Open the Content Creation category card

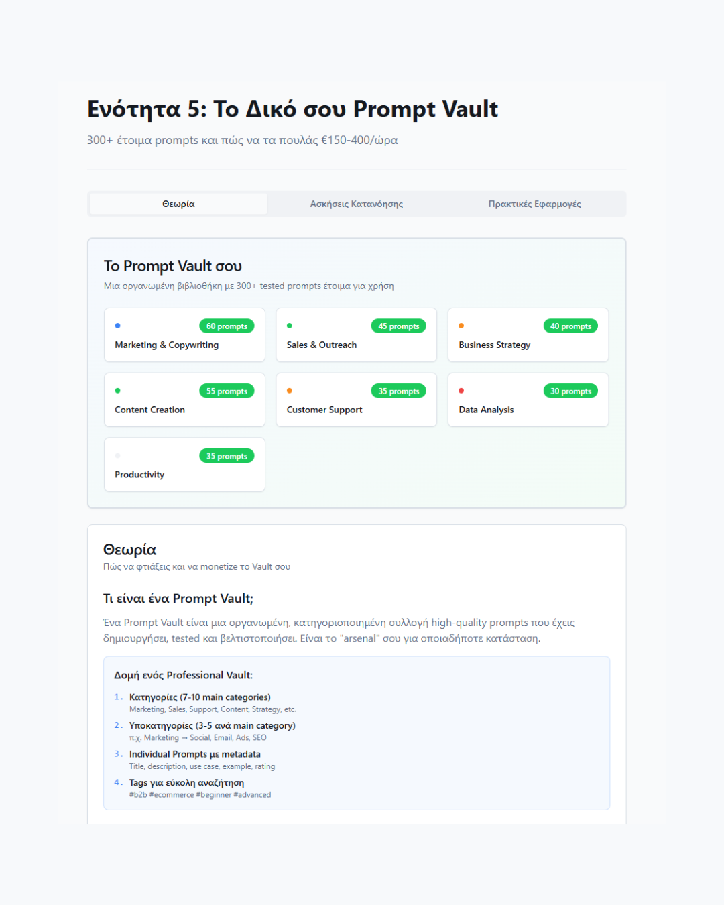[184, 400]
